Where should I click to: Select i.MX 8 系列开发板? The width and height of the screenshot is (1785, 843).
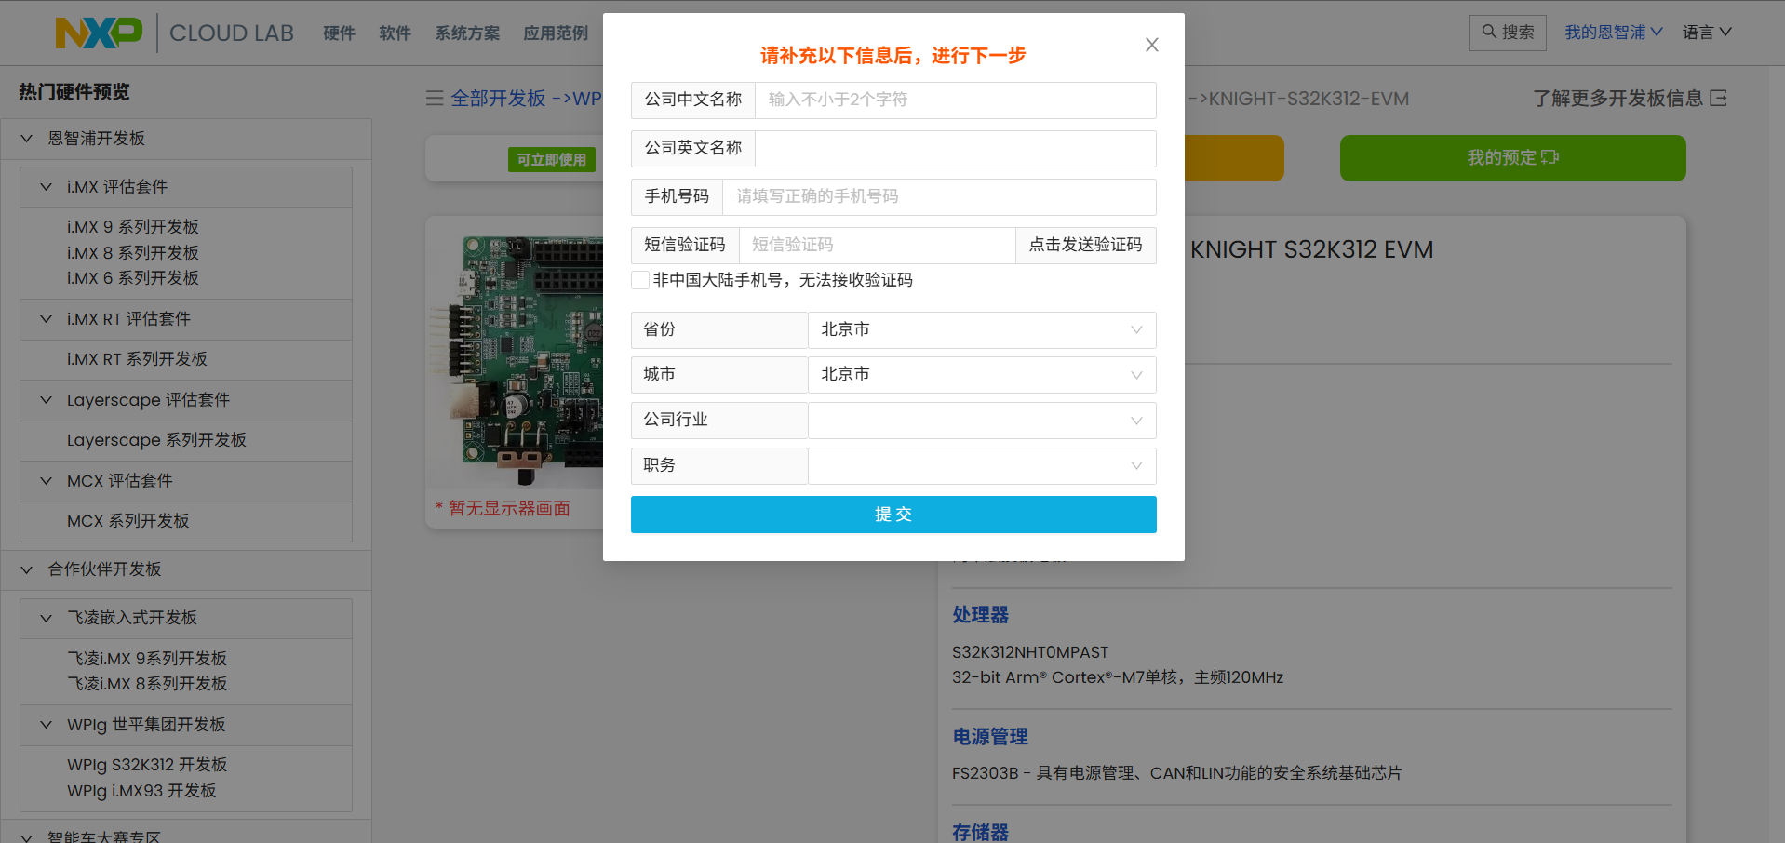point(133,253)
